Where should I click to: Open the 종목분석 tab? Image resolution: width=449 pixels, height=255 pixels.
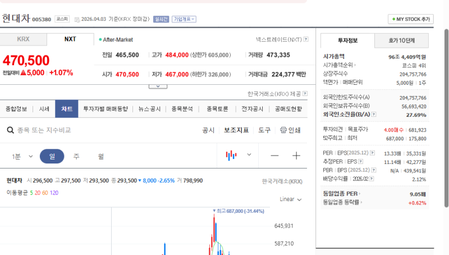coord(182,109)
